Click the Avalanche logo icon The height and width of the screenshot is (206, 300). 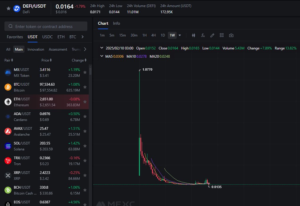[x=8, y=131]
